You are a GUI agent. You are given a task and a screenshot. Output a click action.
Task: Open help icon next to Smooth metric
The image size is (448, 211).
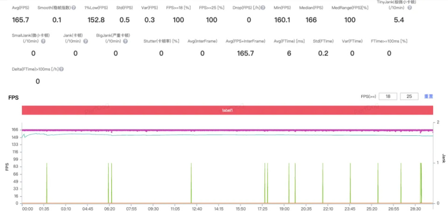pyautogui.click(x=74, y=8)
